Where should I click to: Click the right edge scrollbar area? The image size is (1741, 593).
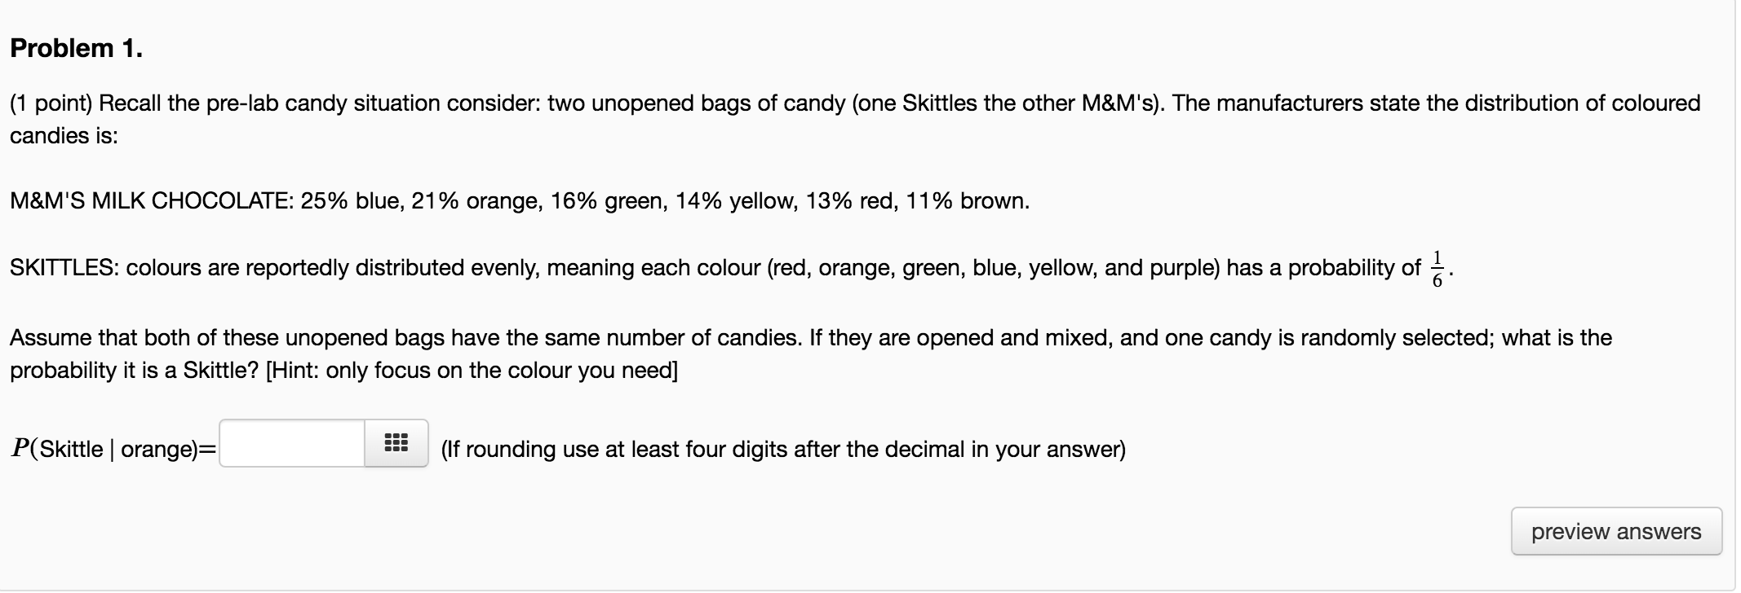tap(1735, 296)
